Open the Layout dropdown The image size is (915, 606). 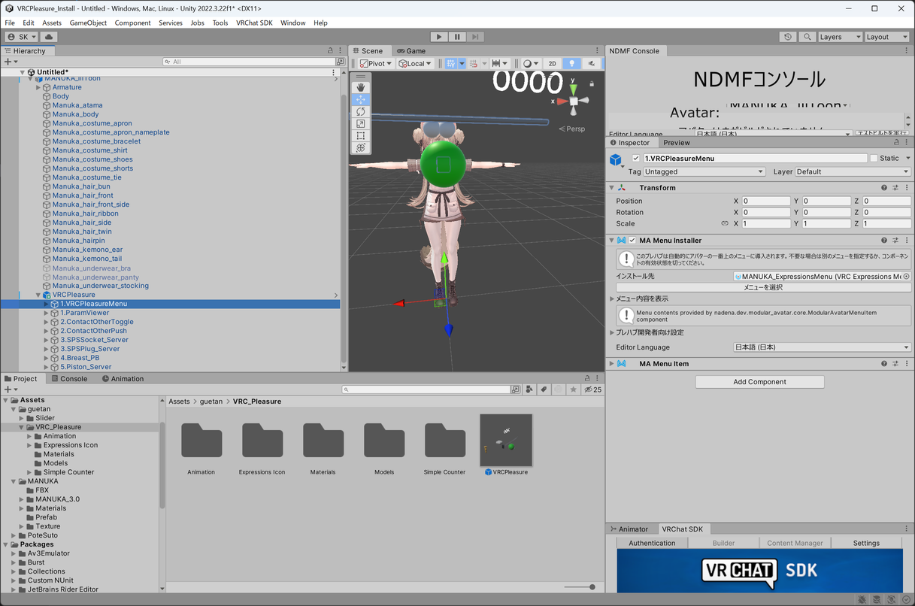click(x=886, y=37)
